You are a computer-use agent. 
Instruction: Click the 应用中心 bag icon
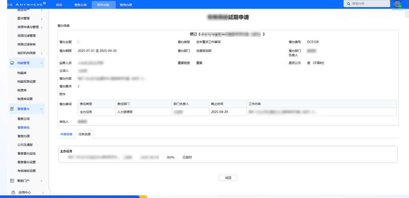point(13,192)
